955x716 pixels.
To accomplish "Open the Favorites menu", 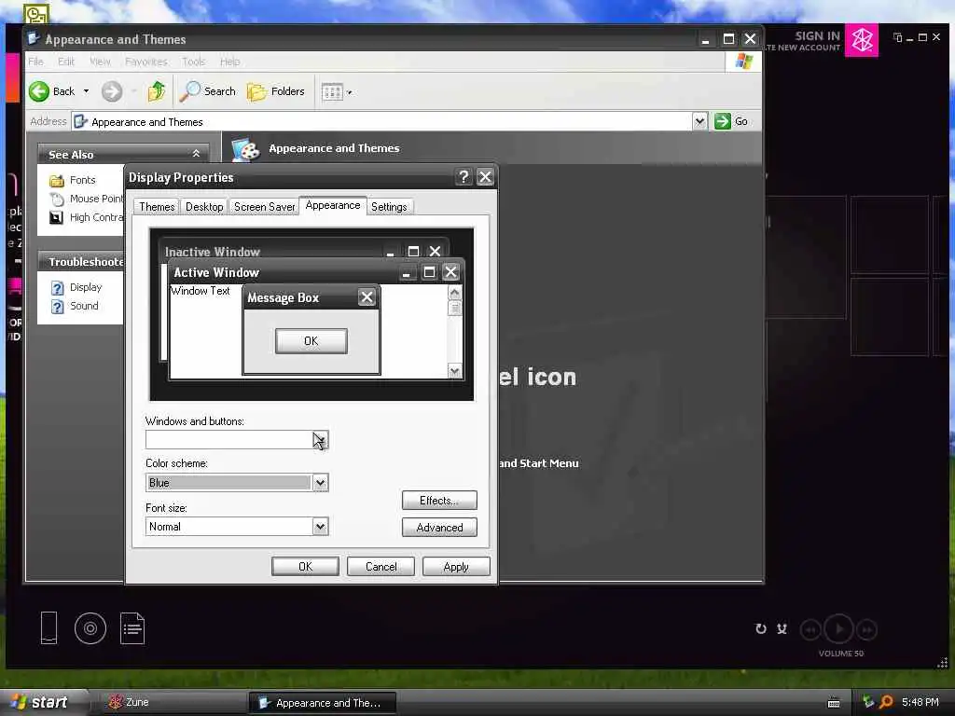I will click(x=146, y=62).
